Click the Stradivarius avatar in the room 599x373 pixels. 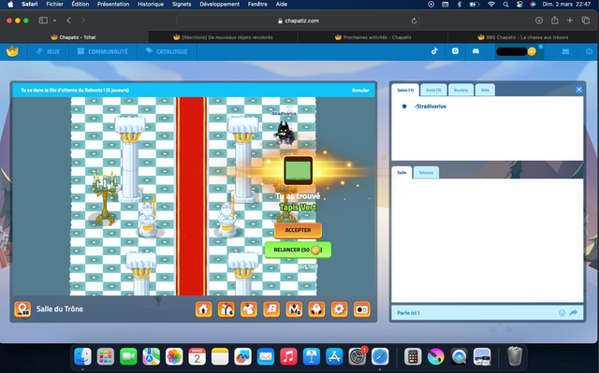[285, 133]
